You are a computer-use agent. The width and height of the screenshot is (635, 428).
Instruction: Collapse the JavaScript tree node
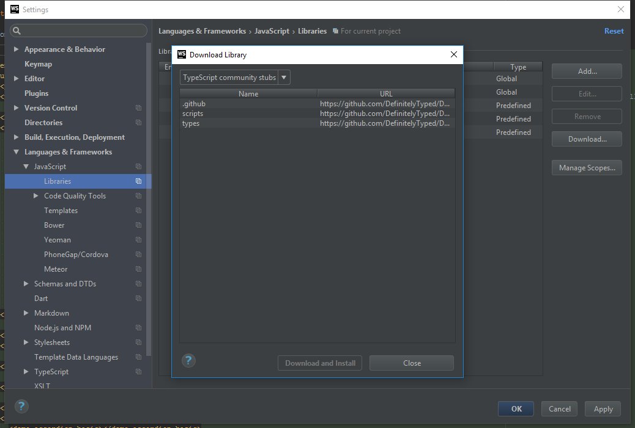[26, 167]
